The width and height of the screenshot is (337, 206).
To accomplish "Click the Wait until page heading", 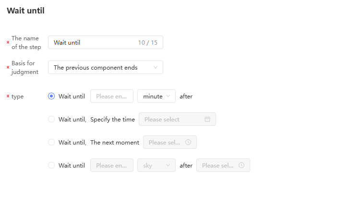I will [x=25, y=11].
